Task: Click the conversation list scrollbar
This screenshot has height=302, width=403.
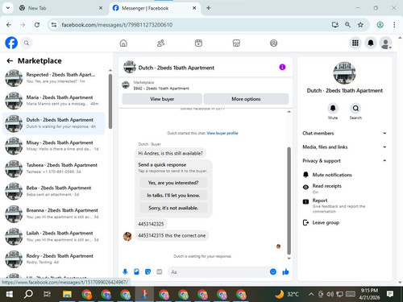Action: coord(110,101)
